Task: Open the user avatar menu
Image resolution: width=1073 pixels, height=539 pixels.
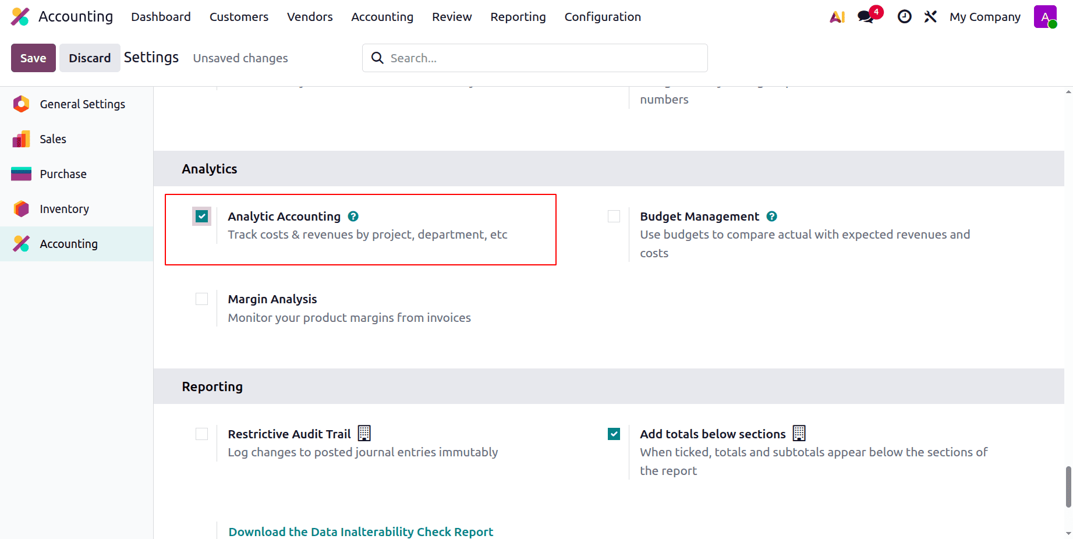Action: pos(1045,17)
